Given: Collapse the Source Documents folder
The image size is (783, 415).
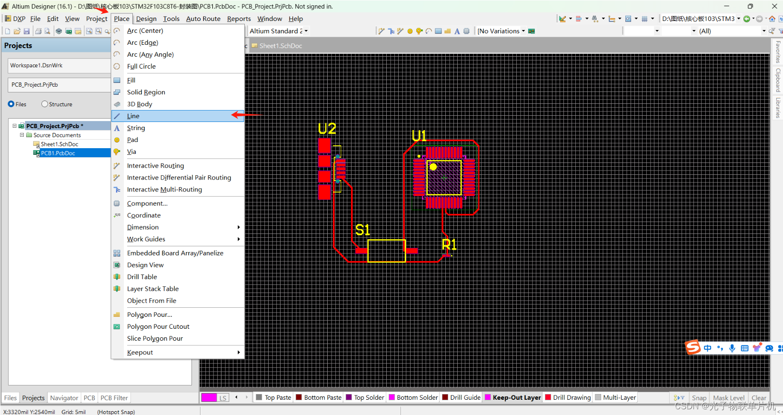Looking at the screenshot, I should 22,135.
